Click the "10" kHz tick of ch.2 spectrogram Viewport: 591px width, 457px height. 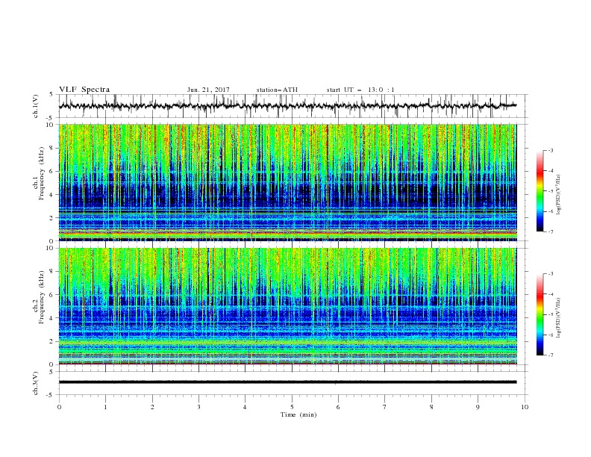click(x=50, y=248)
